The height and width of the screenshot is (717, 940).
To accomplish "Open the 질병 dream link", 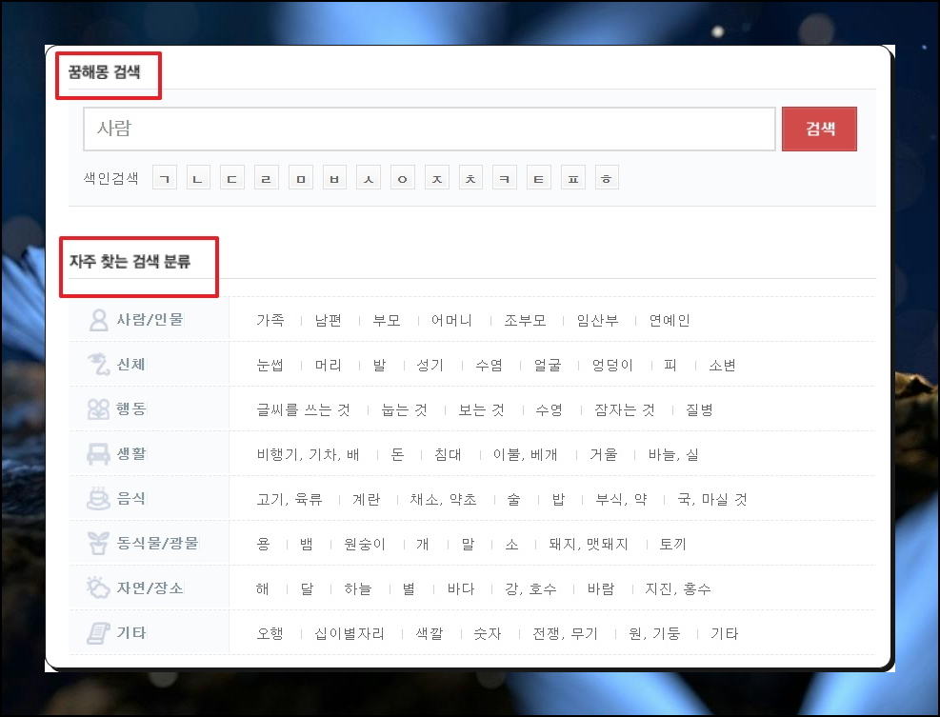I will pos(700,410).
